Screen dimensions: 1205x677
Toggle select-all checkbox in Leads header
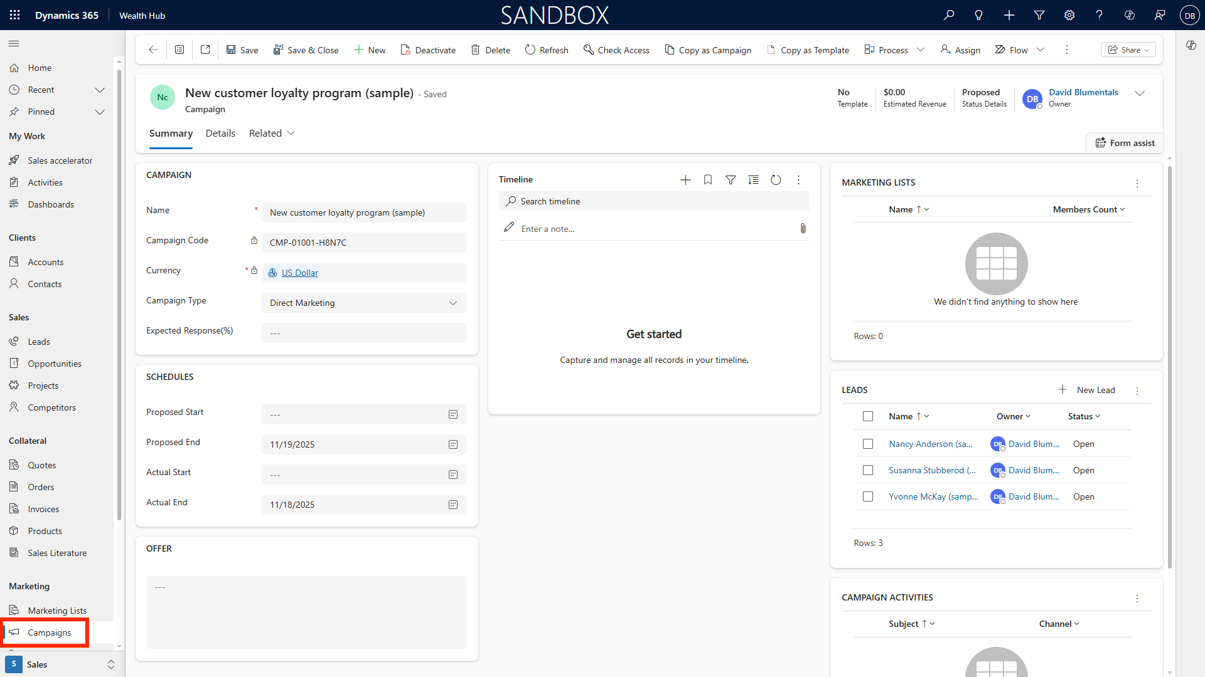868,416
